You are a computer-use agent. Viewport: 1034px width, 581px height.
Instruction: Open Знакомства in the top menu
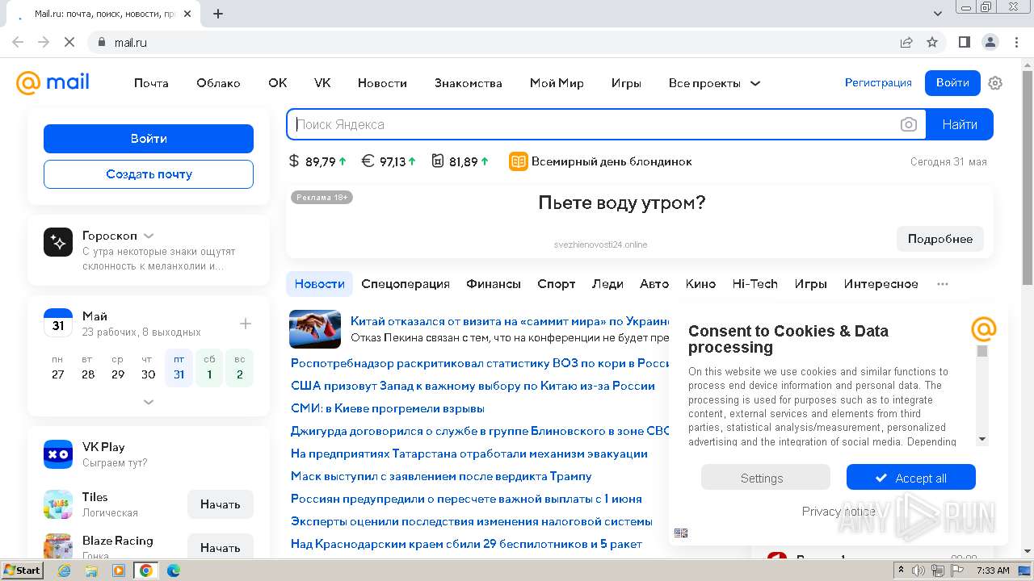(x=469, y=83)
